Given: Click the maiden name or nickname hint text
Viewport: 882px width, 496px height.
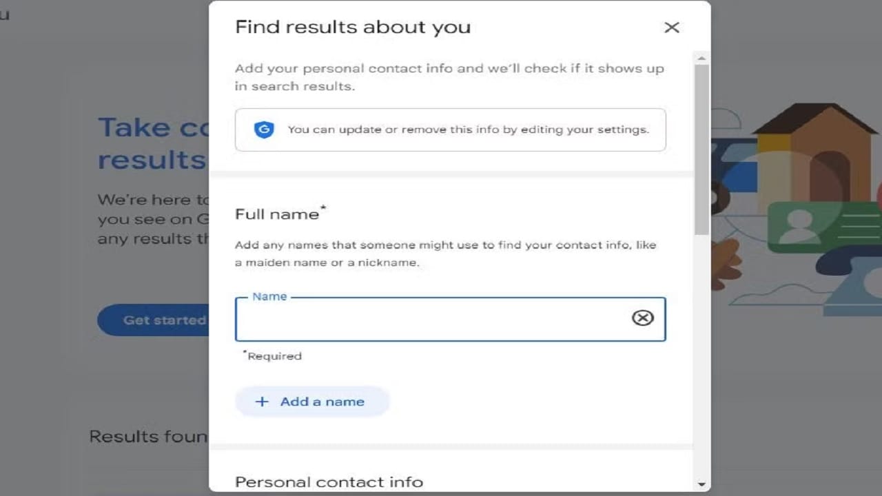Looking at the screenshot, I should coord(445,254).
